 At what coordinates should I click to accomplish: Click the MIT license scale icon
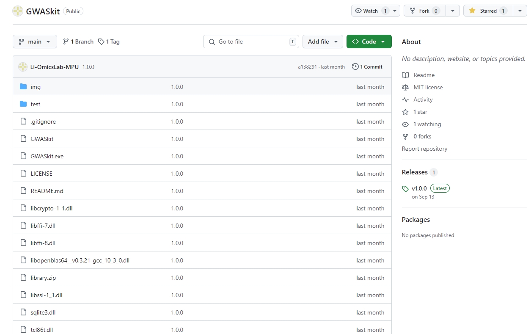click(405, 87)
